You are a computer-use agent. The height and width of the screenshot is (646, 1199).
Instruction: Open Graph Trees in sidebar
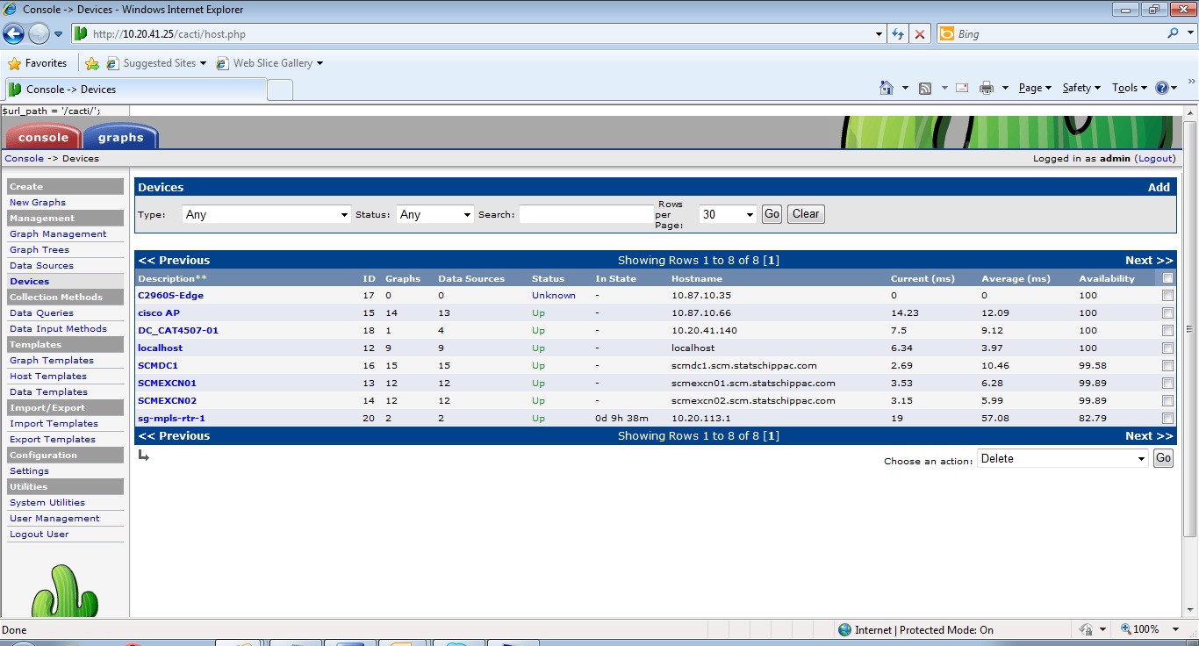pyautogui.click(x=39, y=250)
